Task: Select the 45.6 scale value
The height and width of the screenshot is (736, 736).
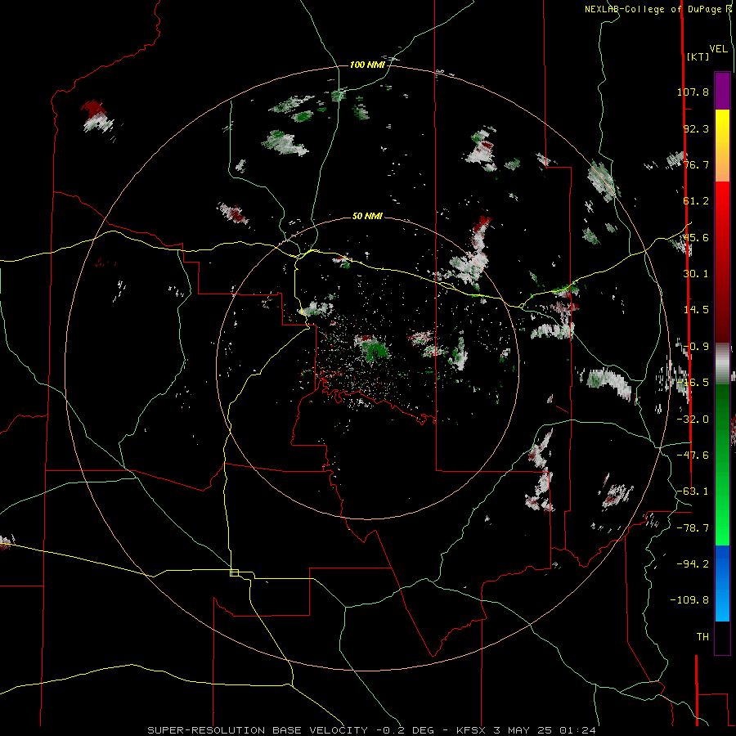Action: tap(696, 237)
